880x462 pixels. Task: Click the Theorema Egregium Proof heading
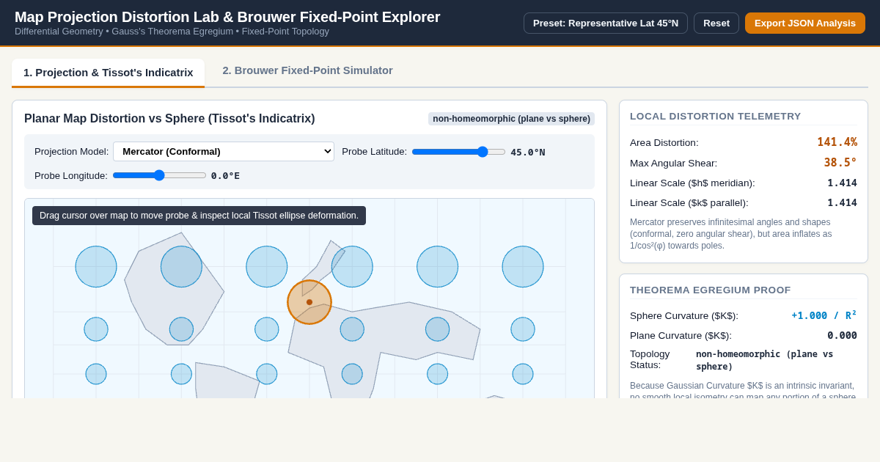[x=711, y=290]
